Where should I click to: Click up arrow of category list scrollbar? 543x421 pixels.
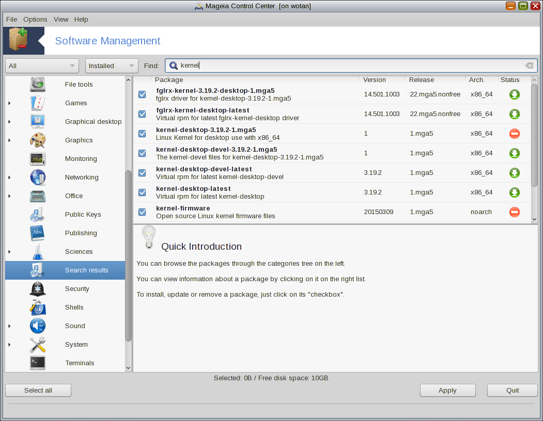(x=128, y=80)
